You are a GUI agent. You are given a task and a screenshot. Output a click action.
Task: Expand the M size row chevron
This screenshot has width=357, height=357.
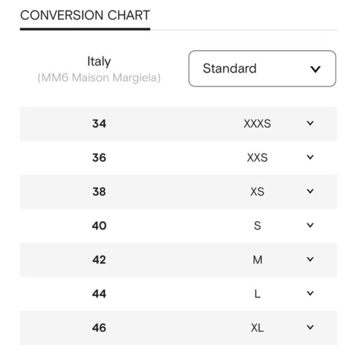coord(310,259)
